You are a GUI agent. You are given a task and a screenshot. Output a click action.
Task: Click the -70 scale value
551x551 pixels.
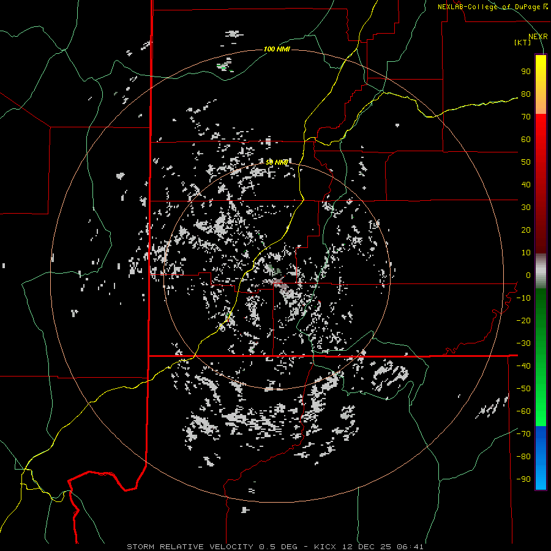pos(523,434)
